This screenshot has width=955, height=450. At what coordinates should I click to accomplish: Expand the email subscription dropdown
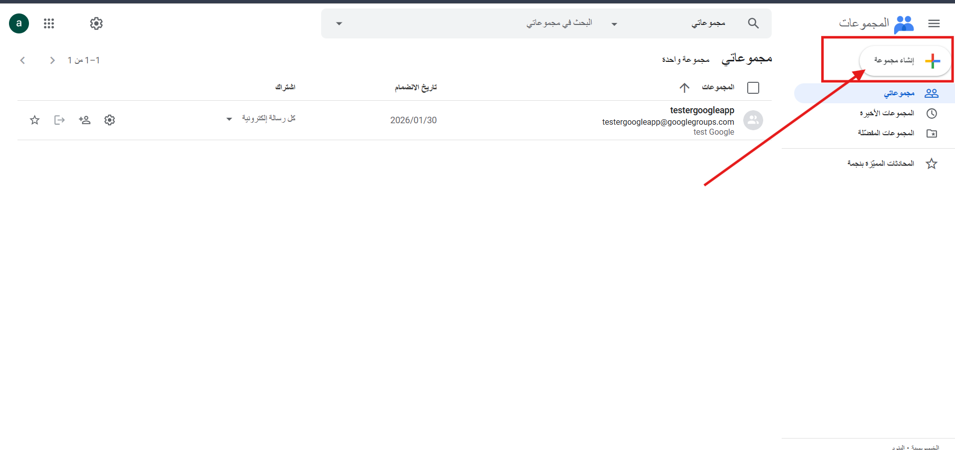229,119
